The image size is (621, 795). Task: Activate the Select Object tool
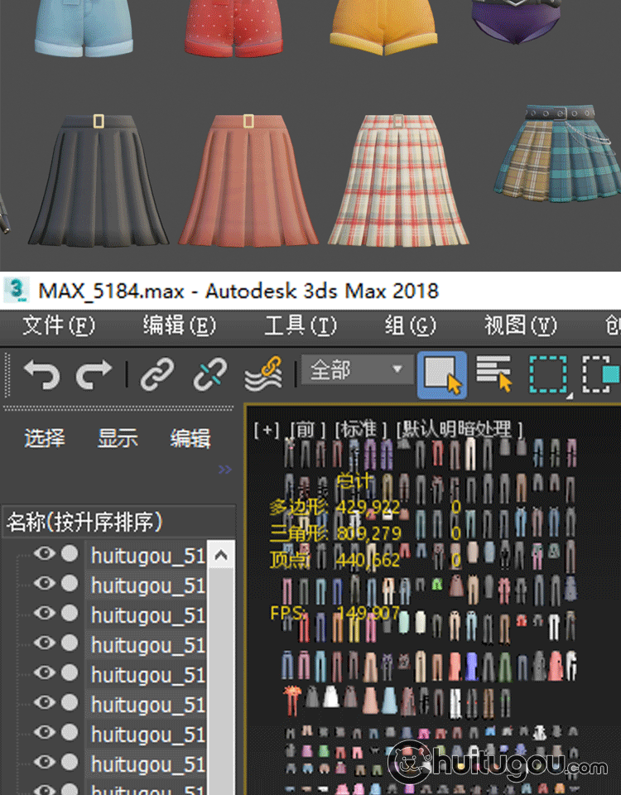pos(441,375)
